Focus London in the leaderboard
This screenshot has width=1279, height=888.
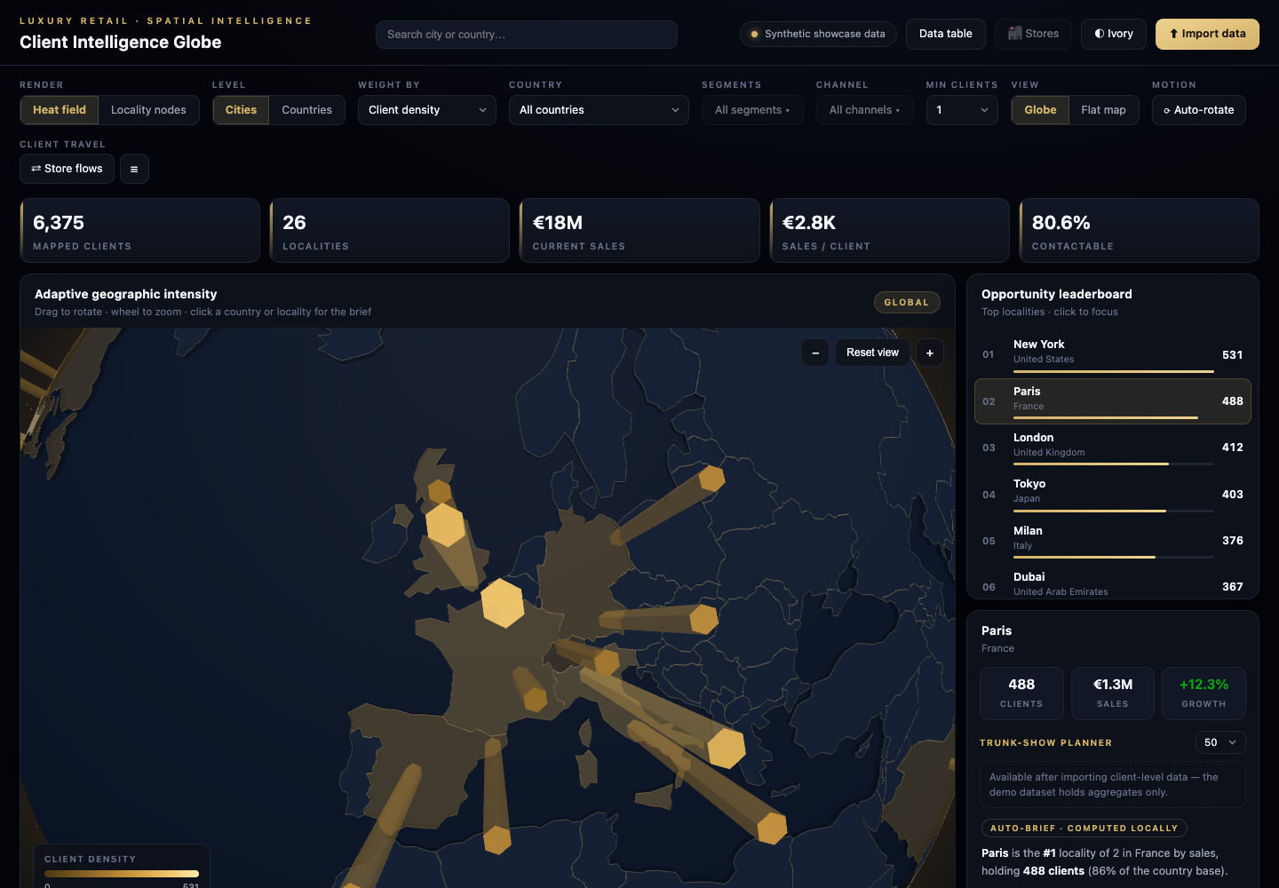click(x=1113, y=448)
